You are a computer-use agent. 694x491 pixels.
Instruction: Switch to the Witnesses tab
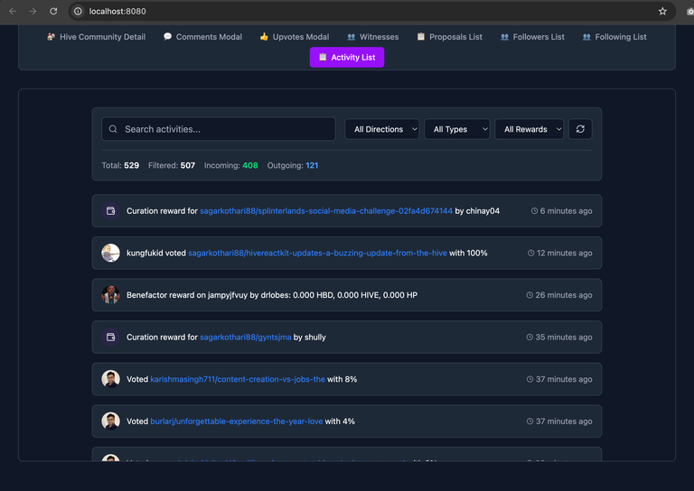372,37
